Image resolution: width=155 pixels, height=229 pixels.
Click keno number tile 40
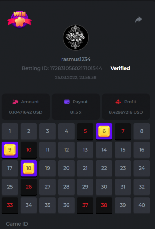[x=142, y=205]
